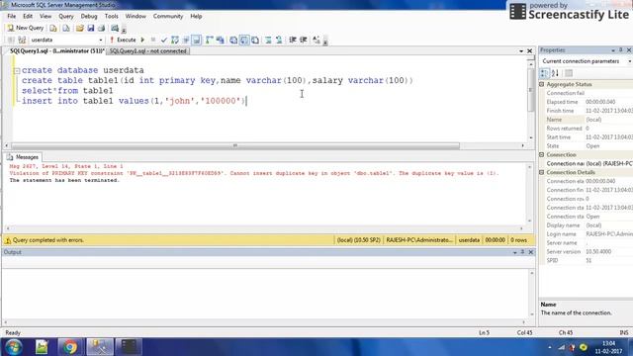Select the Messages results tab
The height and width of the screenshot is (356, 633).
[x=23, y=157]
